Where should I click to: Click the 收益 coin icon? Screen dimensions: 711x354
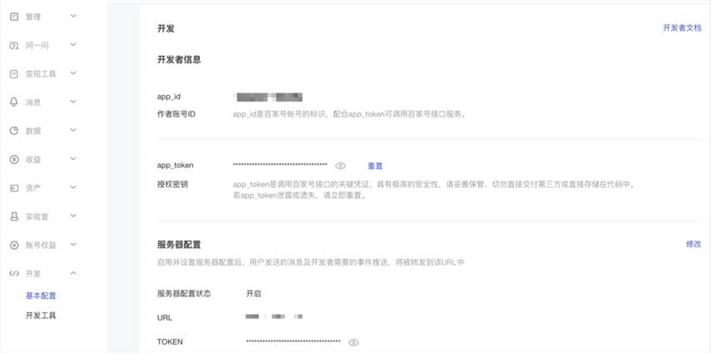pyautogui.click(x=14, y=159)
